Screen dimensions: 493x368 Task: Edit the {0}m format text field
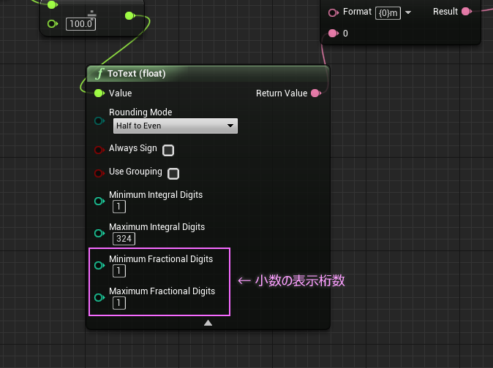tap(388, 13)
